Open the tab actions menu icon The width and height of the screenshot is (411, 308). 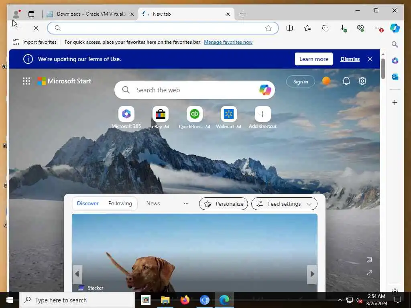pyautogui.click(x=31, y=14)
